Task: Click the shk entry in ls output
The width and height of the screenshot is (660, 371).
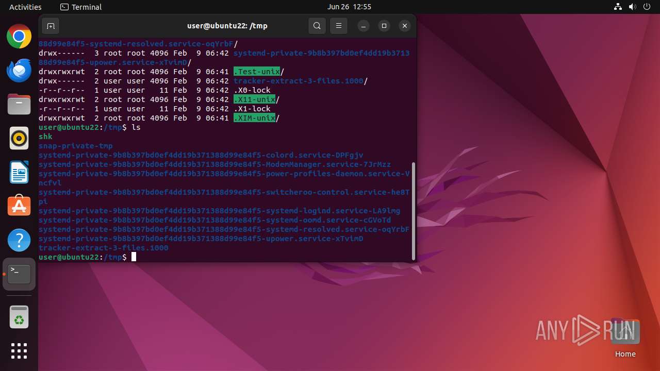Action: pos(45,137)
